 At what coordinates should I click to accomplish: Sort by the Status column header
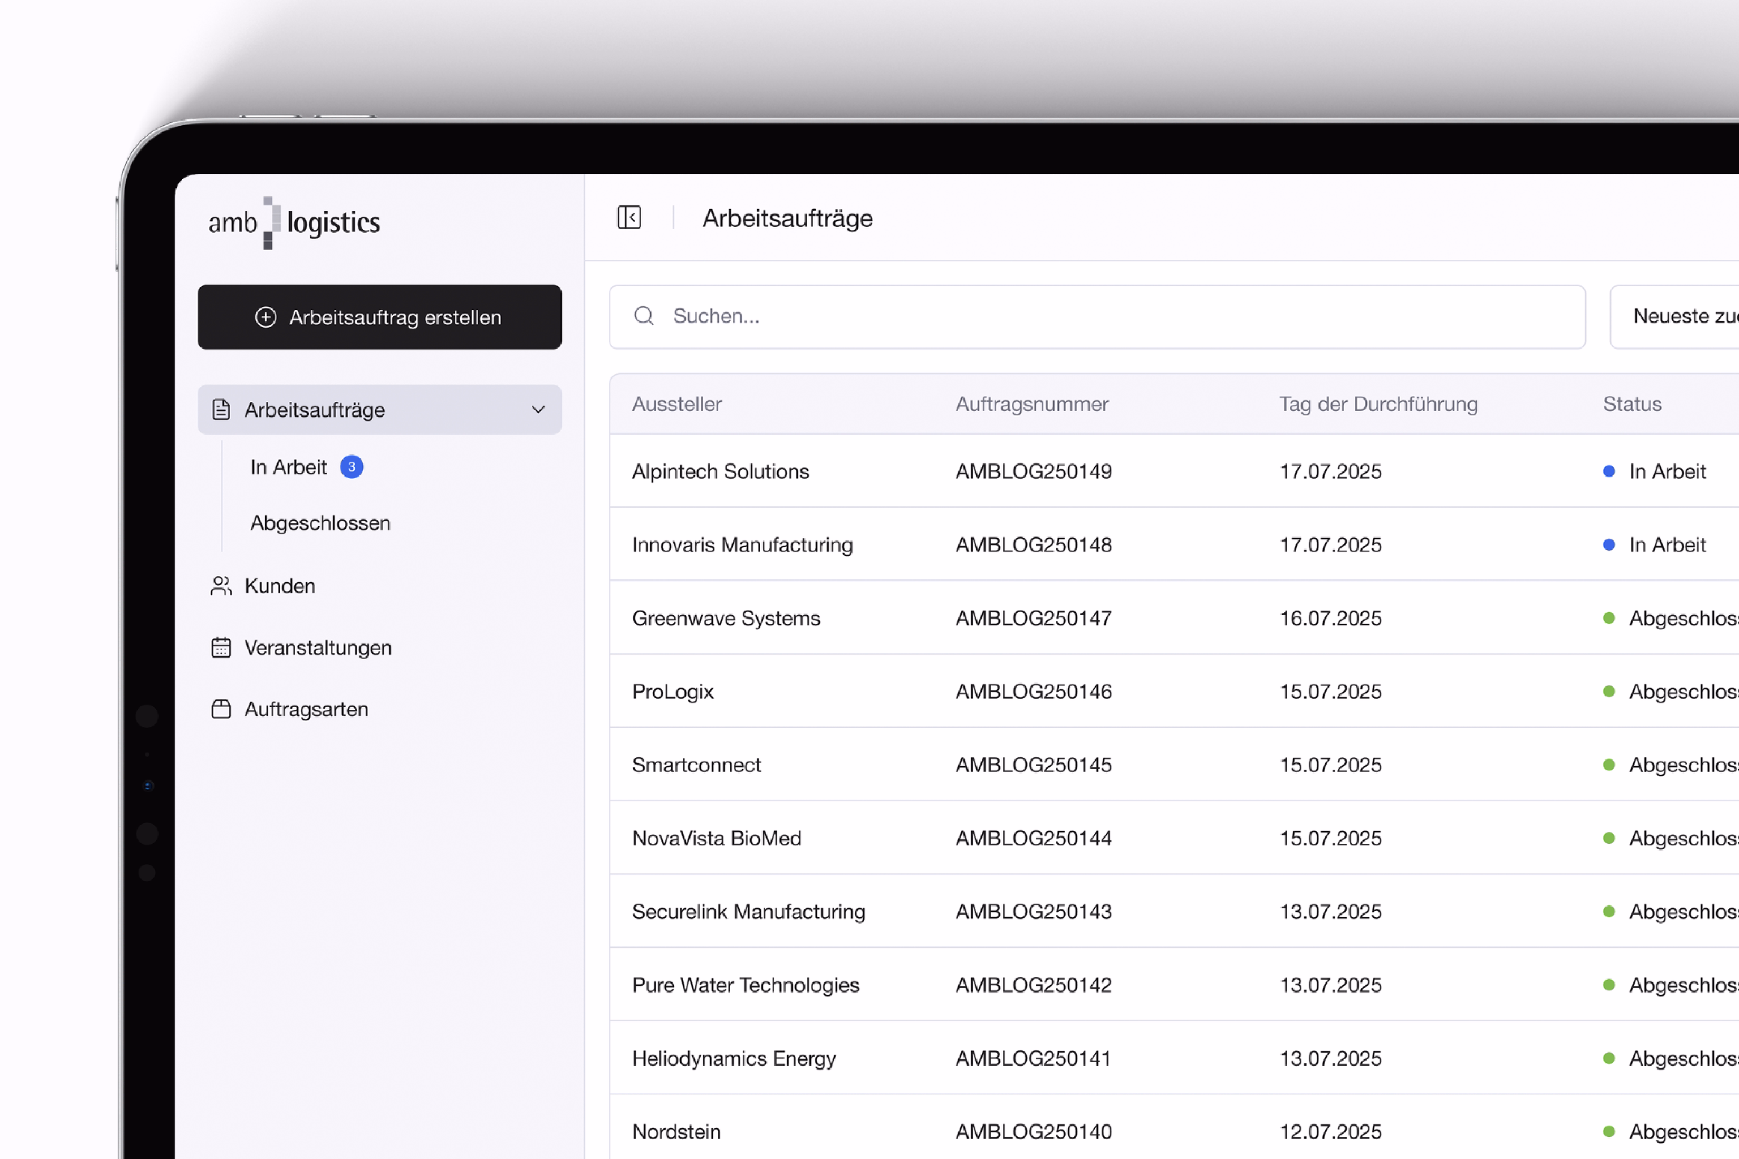(1633, 404)
